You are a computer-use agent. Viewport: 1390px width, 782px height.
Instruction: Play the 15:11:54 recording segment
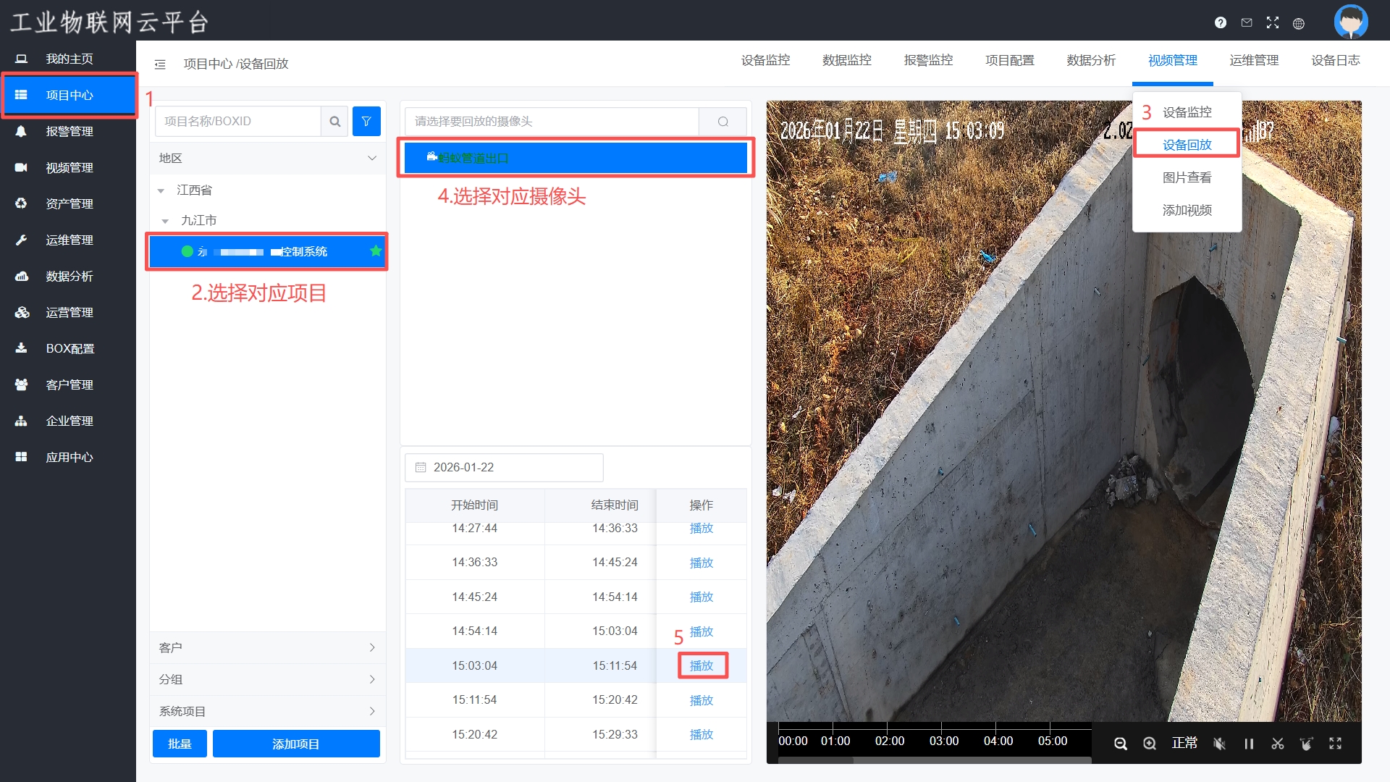coord(701,701)
